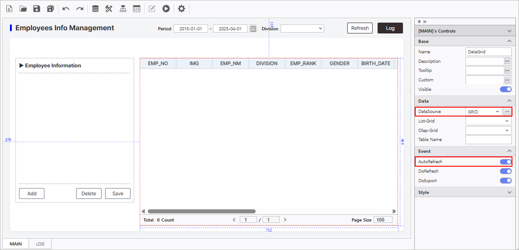Create a new document from toolbar
Screen dimensions: 519x250
pos(10,9)
